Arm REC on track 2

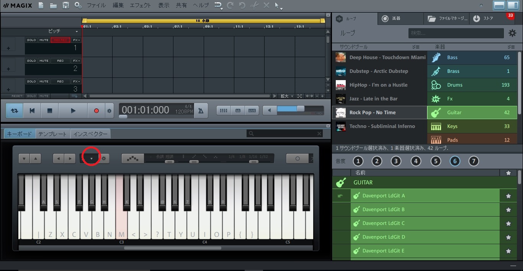coord(60,61)
